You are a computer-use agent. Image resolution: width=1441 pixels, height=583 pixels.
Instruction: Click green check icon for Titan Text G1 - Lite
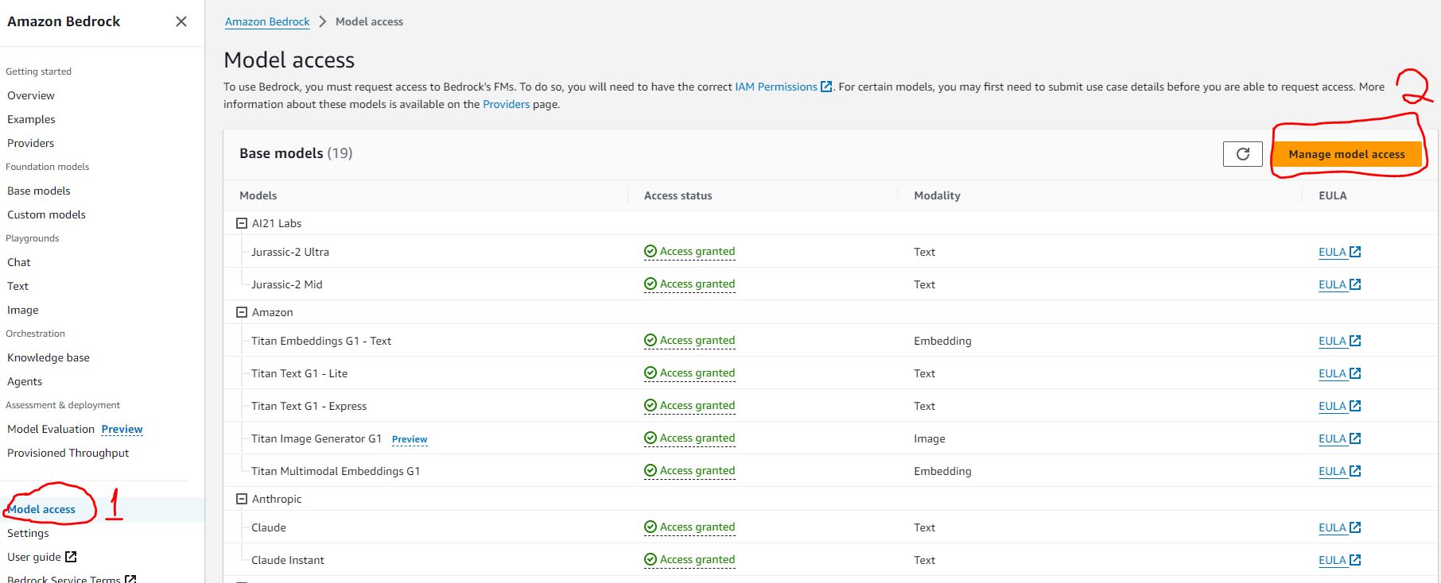coord(651,373)
